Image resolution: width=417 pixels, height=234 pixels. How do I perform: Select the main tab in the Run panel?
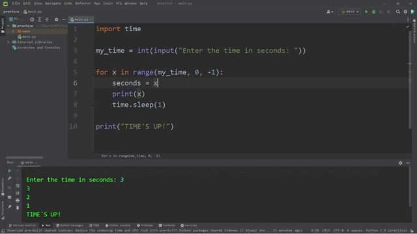pos(29,162)
